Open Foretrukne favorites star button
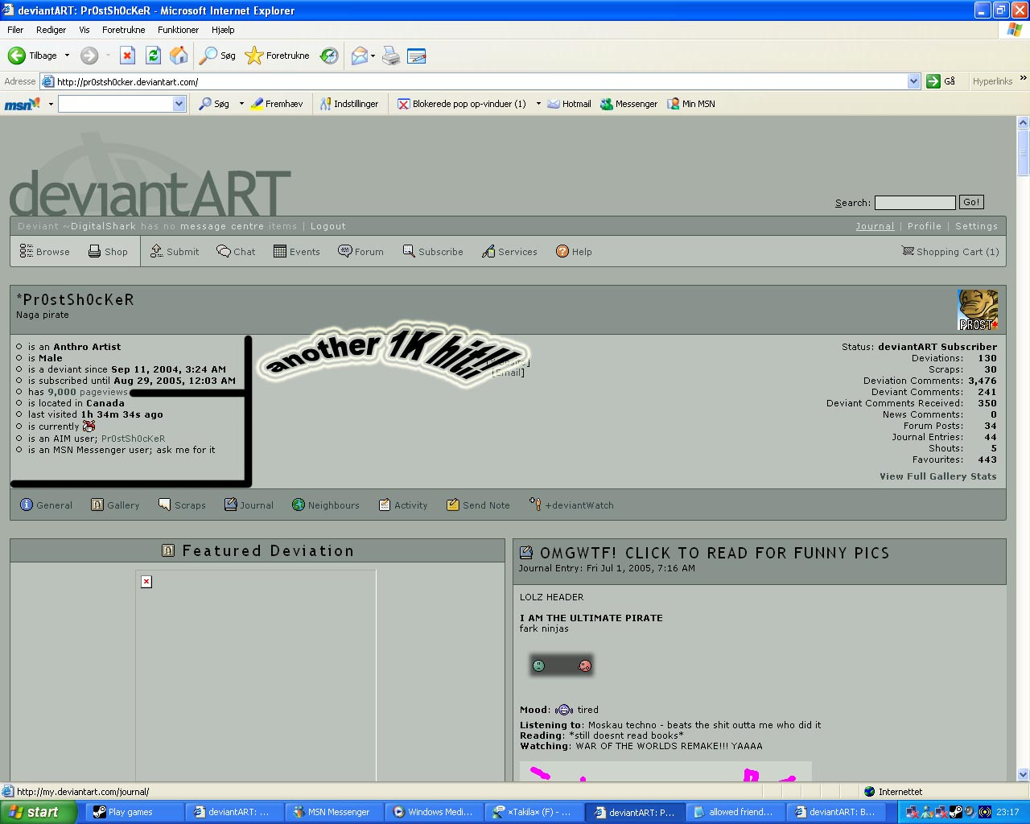The width and height of the screenshot is (1030, 824). click(x=278, y=56)
